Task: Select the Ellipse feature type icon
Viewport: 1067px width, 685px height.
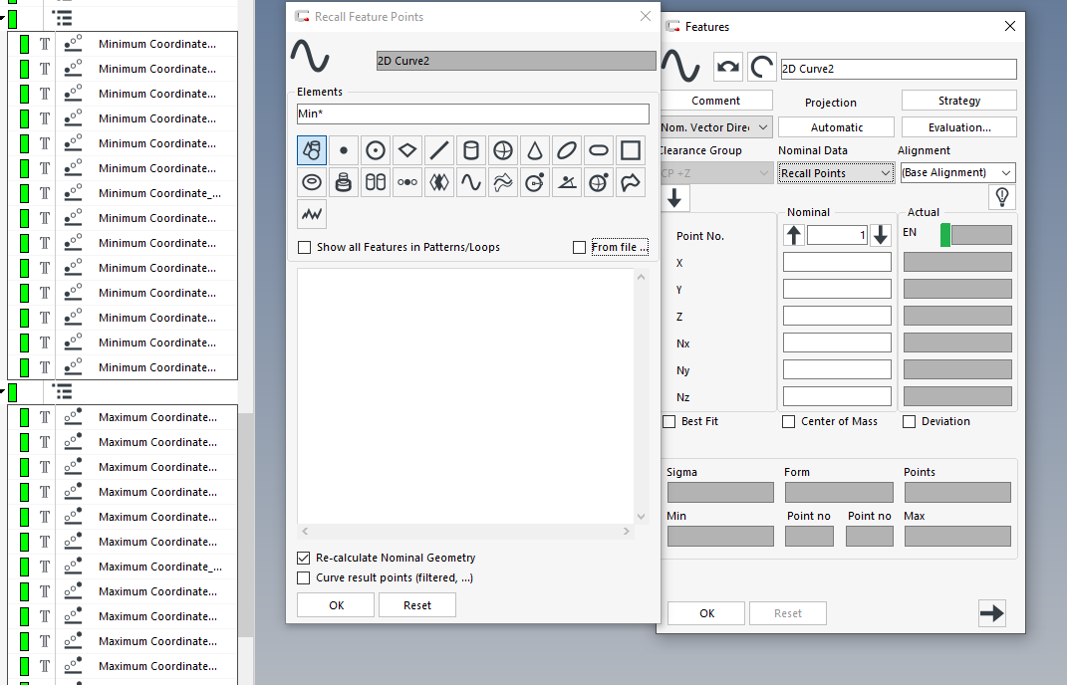Action: click(x=567, y=150)
